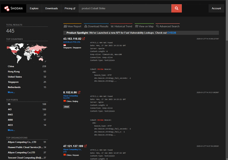Click Download Results
Viewport: 228px width, 160px height.
click(x=96, y=26)
